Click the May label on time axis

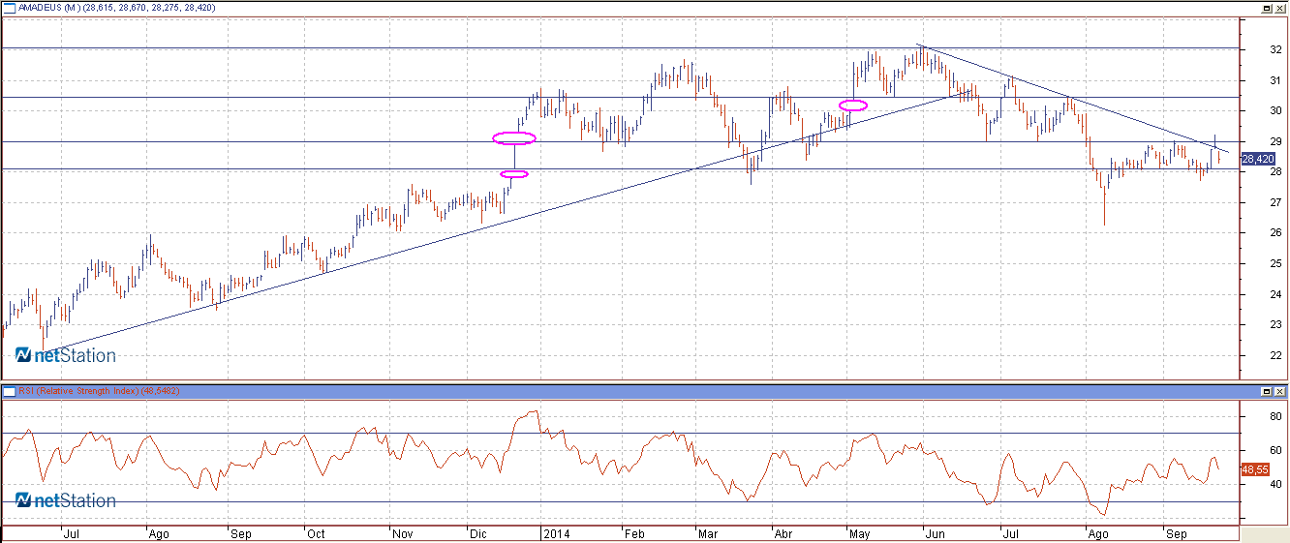pyautogui.click(x=861, y=533)
